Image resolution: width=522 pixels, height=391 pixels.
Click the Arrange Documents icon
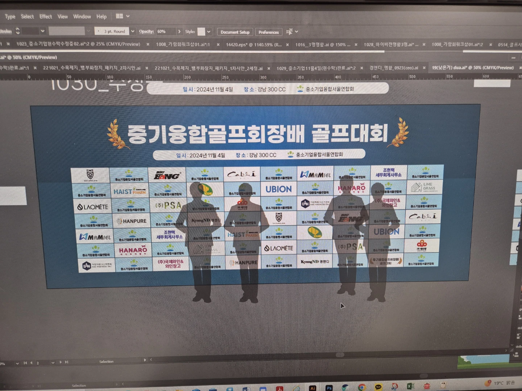119,16
